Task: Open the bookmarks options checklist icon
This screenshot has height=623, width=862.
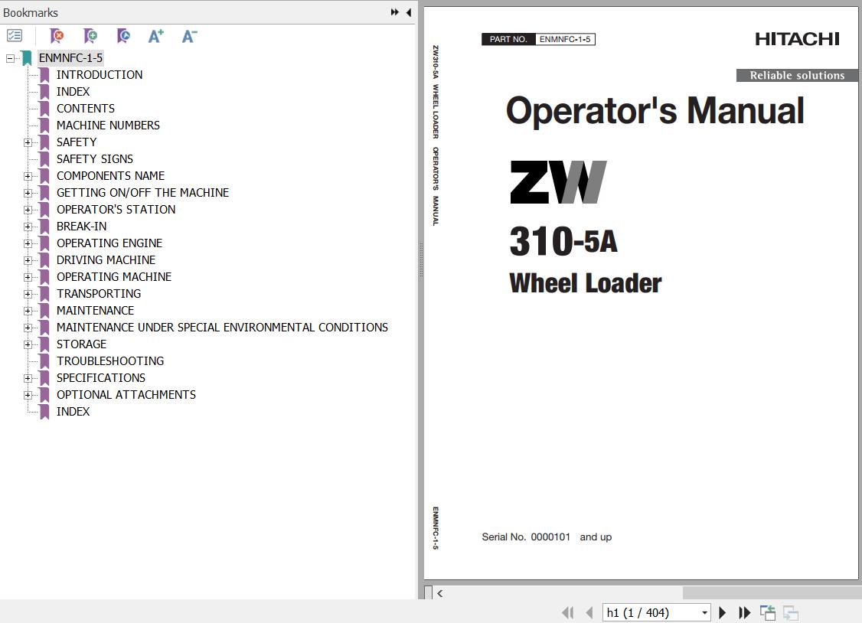Action: (15, 36)
